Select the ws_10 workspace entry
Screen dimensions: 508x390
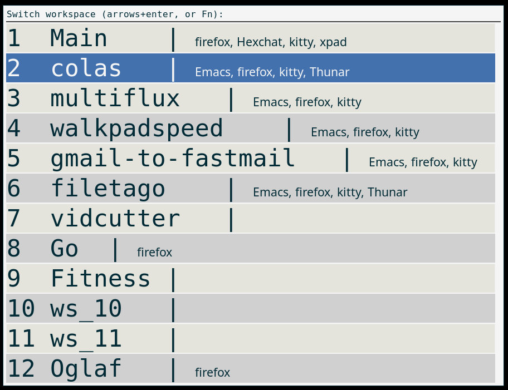[251, 308]
